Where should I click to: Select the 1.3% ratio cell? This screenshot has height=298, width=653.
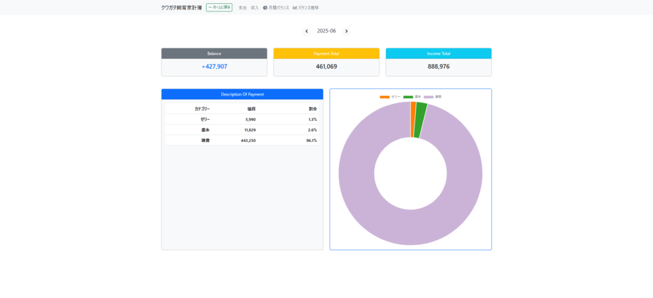click(289, 119)
